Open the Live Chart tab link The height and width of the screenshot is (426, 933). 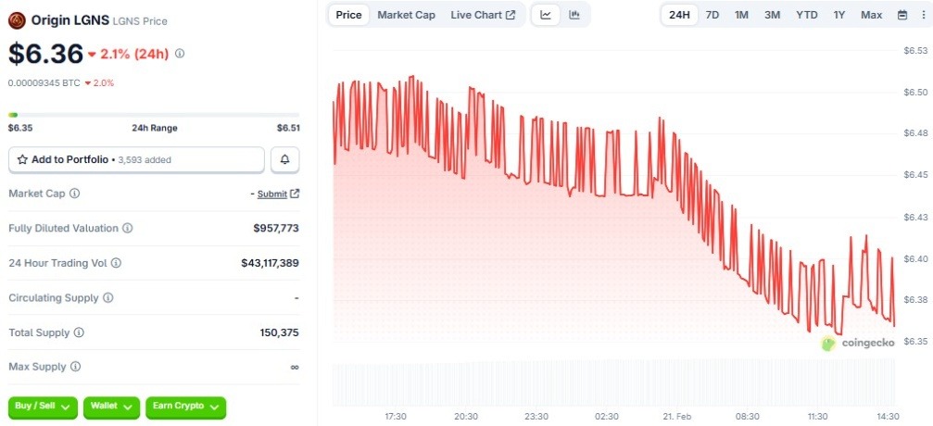[x=483, y=15]
